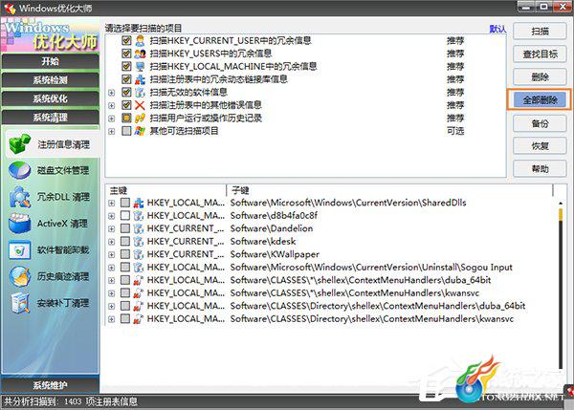Click the 备份 button

540,123
